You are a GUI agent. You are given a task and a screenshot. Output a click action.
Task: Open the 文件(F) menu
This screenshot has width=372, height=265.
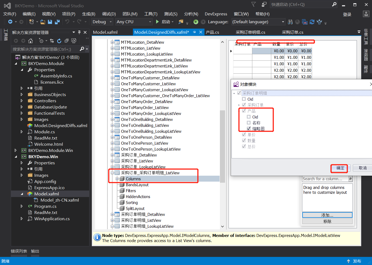(x=10, y=14)
